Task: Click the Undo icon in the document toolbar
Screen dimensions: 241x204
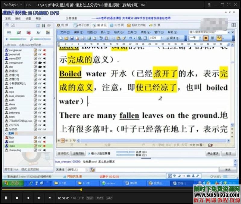Action: click(x=130, y=38)
